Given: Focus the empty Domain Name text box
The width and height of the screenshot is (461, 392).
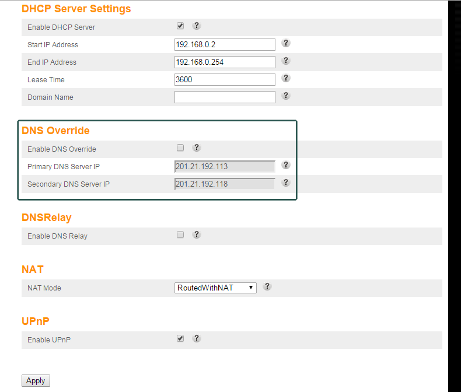Looking at the screenshot, I should point(225,97).
